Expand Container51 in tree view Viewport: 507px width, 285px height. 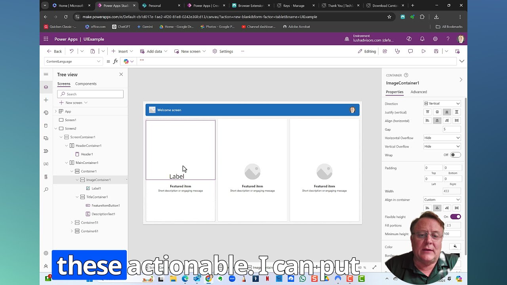tap(72, 222)
